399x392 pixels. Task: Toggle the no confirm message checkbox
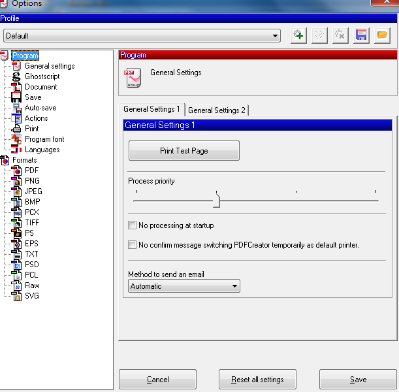point(133,245)
